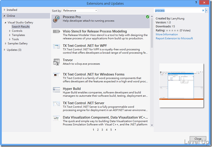The height and width of the screenshot is (147, 212).
Task: Click the scroll up arrow of results list
Action: point(152,16)
